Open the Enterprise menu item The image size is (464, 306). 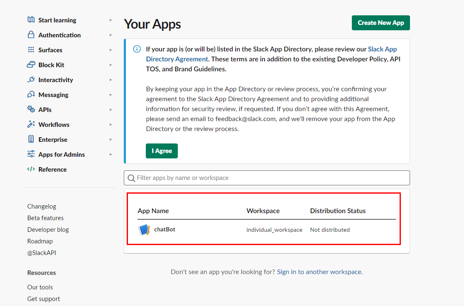pos(53,139)
